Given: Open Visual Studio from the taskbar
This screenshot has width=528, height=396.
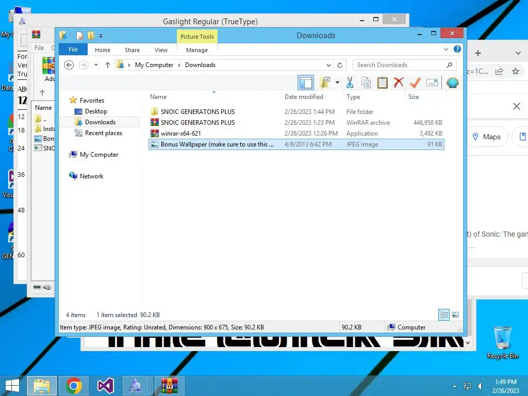Looking at the screenshot, I should click(x=105, y=386).
